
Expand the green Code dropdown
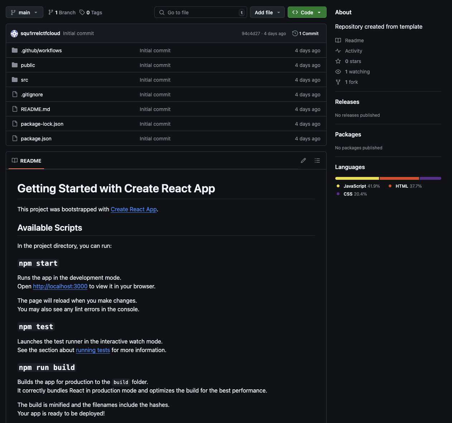(307, 12)
